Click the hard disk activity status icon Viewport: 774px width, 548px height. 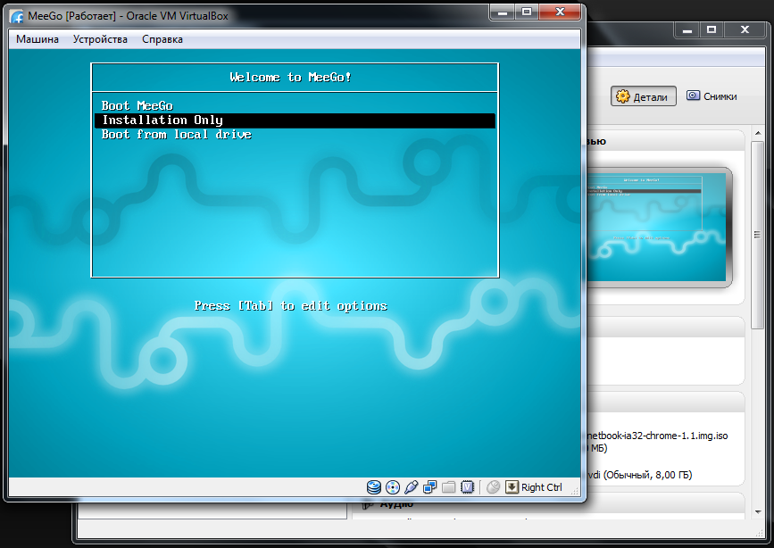pos(374,487)
